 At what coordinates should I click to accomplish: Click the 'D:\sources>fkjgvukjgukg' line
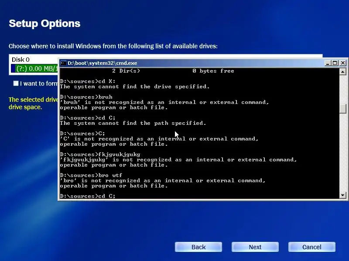100,154
